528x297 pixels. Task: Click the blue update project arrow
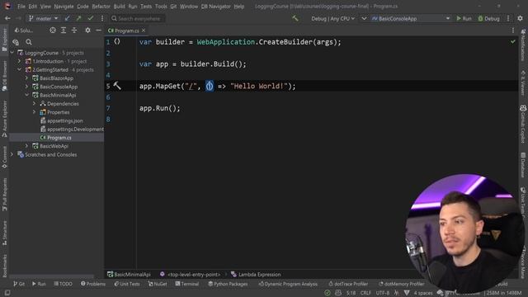(x=68, y=18)
